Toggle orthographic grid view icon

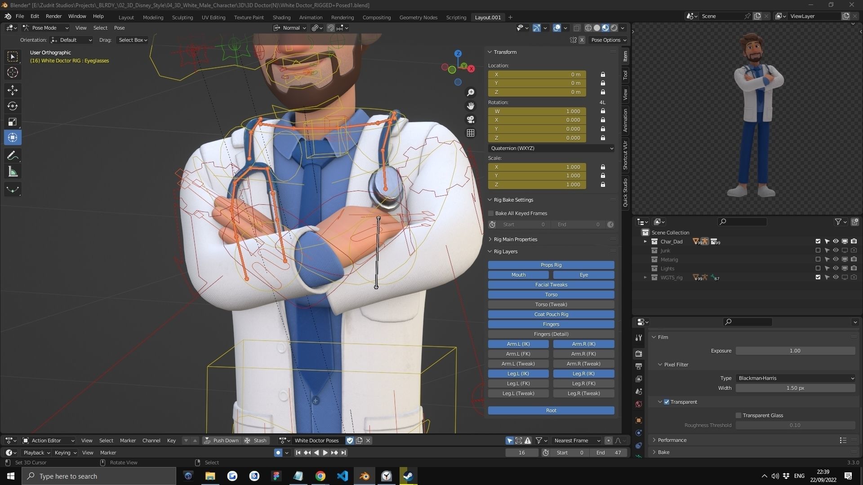click(x=471, y=133)
